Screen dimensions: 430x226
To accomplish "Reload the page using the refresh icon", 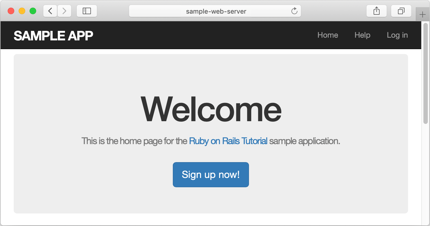I will (x=294, y=11).
